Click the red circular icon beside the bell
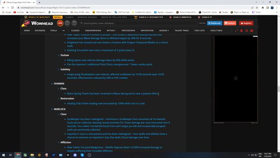This screenshot has height=158, width=280. coord(247,31)
